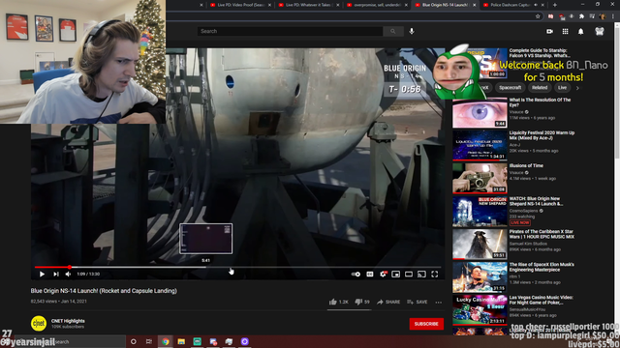Open Las Vegas Casino Music Video thumbnail
This screenshot has height=348, width=620.
[480, 310]
